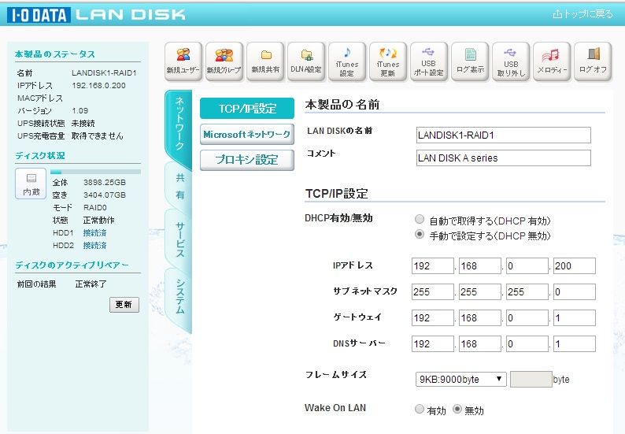The height and width of the screenshot is (434, 625).
Task: Click the 全体 3898.25GB capacity value
Action: point(105,182)
